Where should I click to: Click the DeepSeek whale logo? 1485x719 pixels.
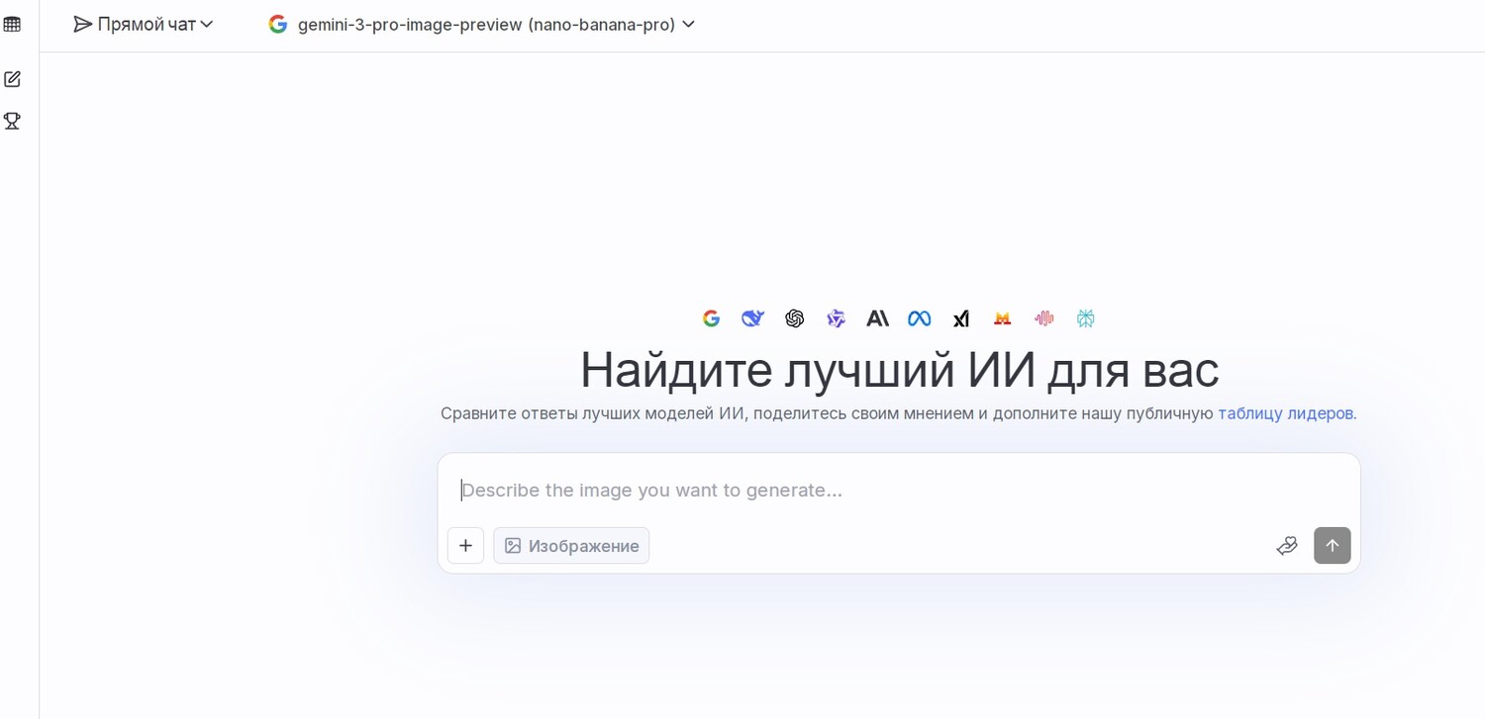[752, 318]
